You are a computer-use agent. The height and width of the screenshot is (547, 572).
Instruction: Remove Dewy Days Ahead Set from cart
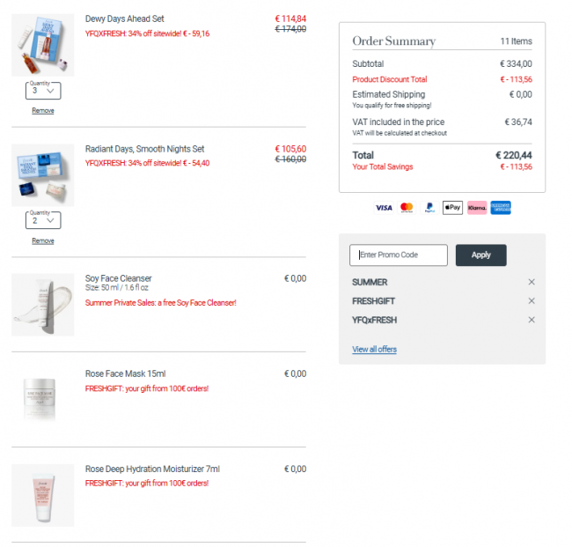click(x=43, y=111)
